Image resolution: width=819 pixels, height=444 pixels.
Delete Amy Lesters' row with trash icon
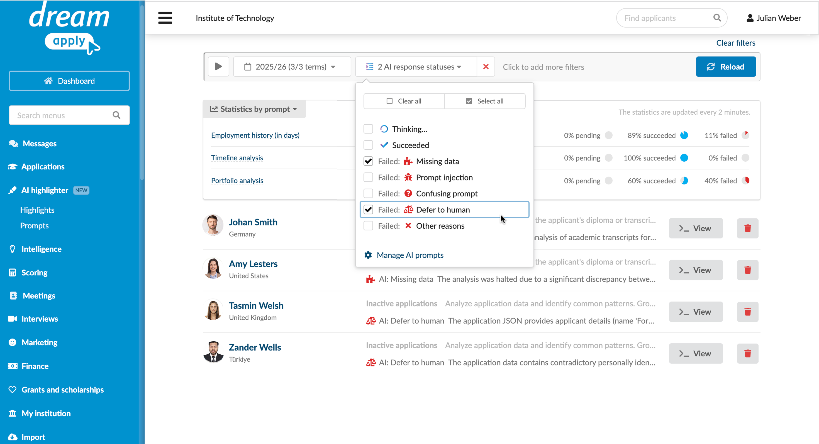(747, 270)
